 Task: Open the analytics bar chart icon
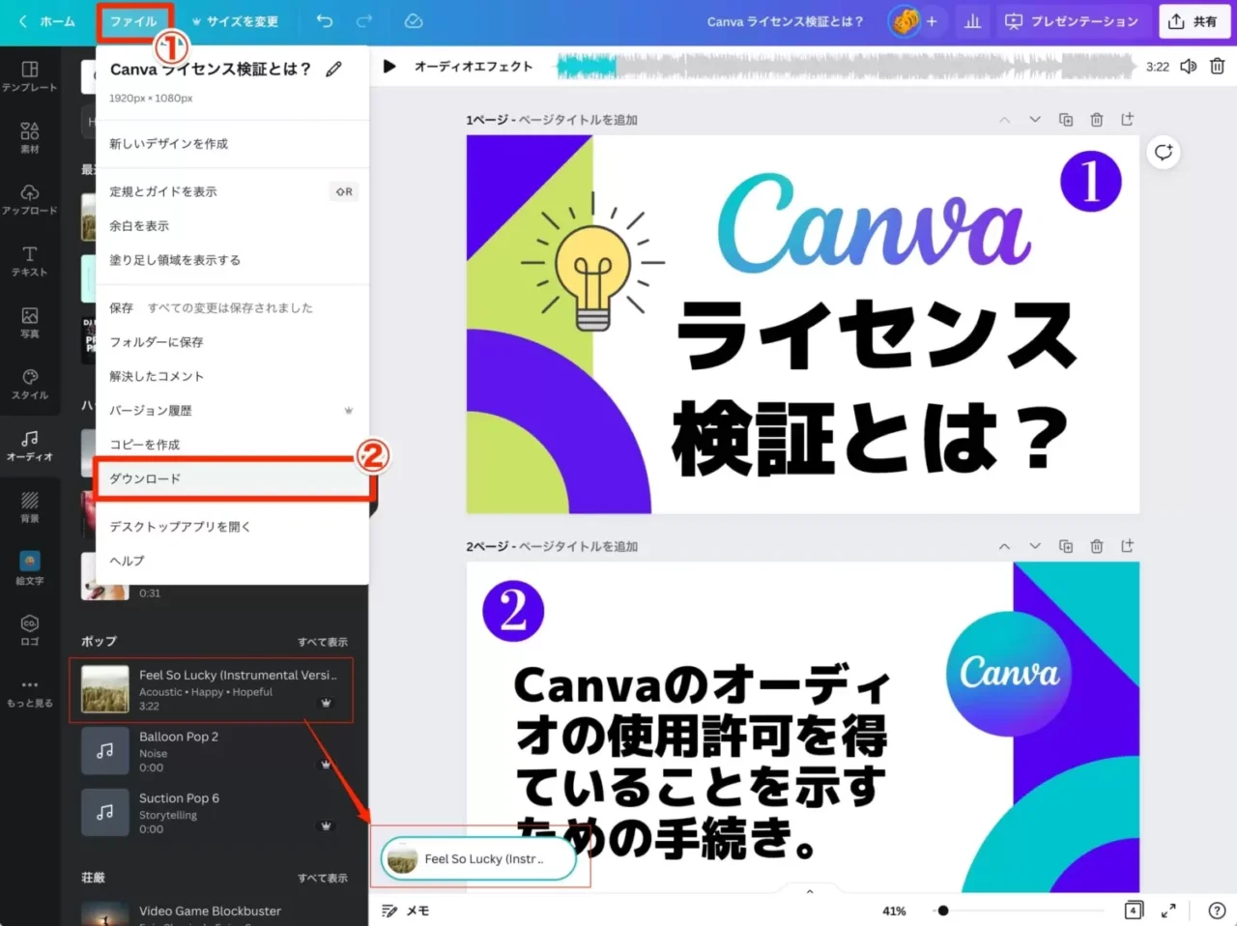point(973,21)
